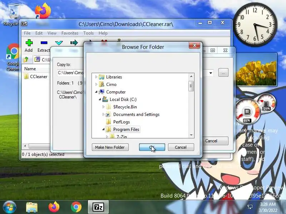Select Libraries in the folder tree
This screenshot has height=214, width=286.
[114, 77]
